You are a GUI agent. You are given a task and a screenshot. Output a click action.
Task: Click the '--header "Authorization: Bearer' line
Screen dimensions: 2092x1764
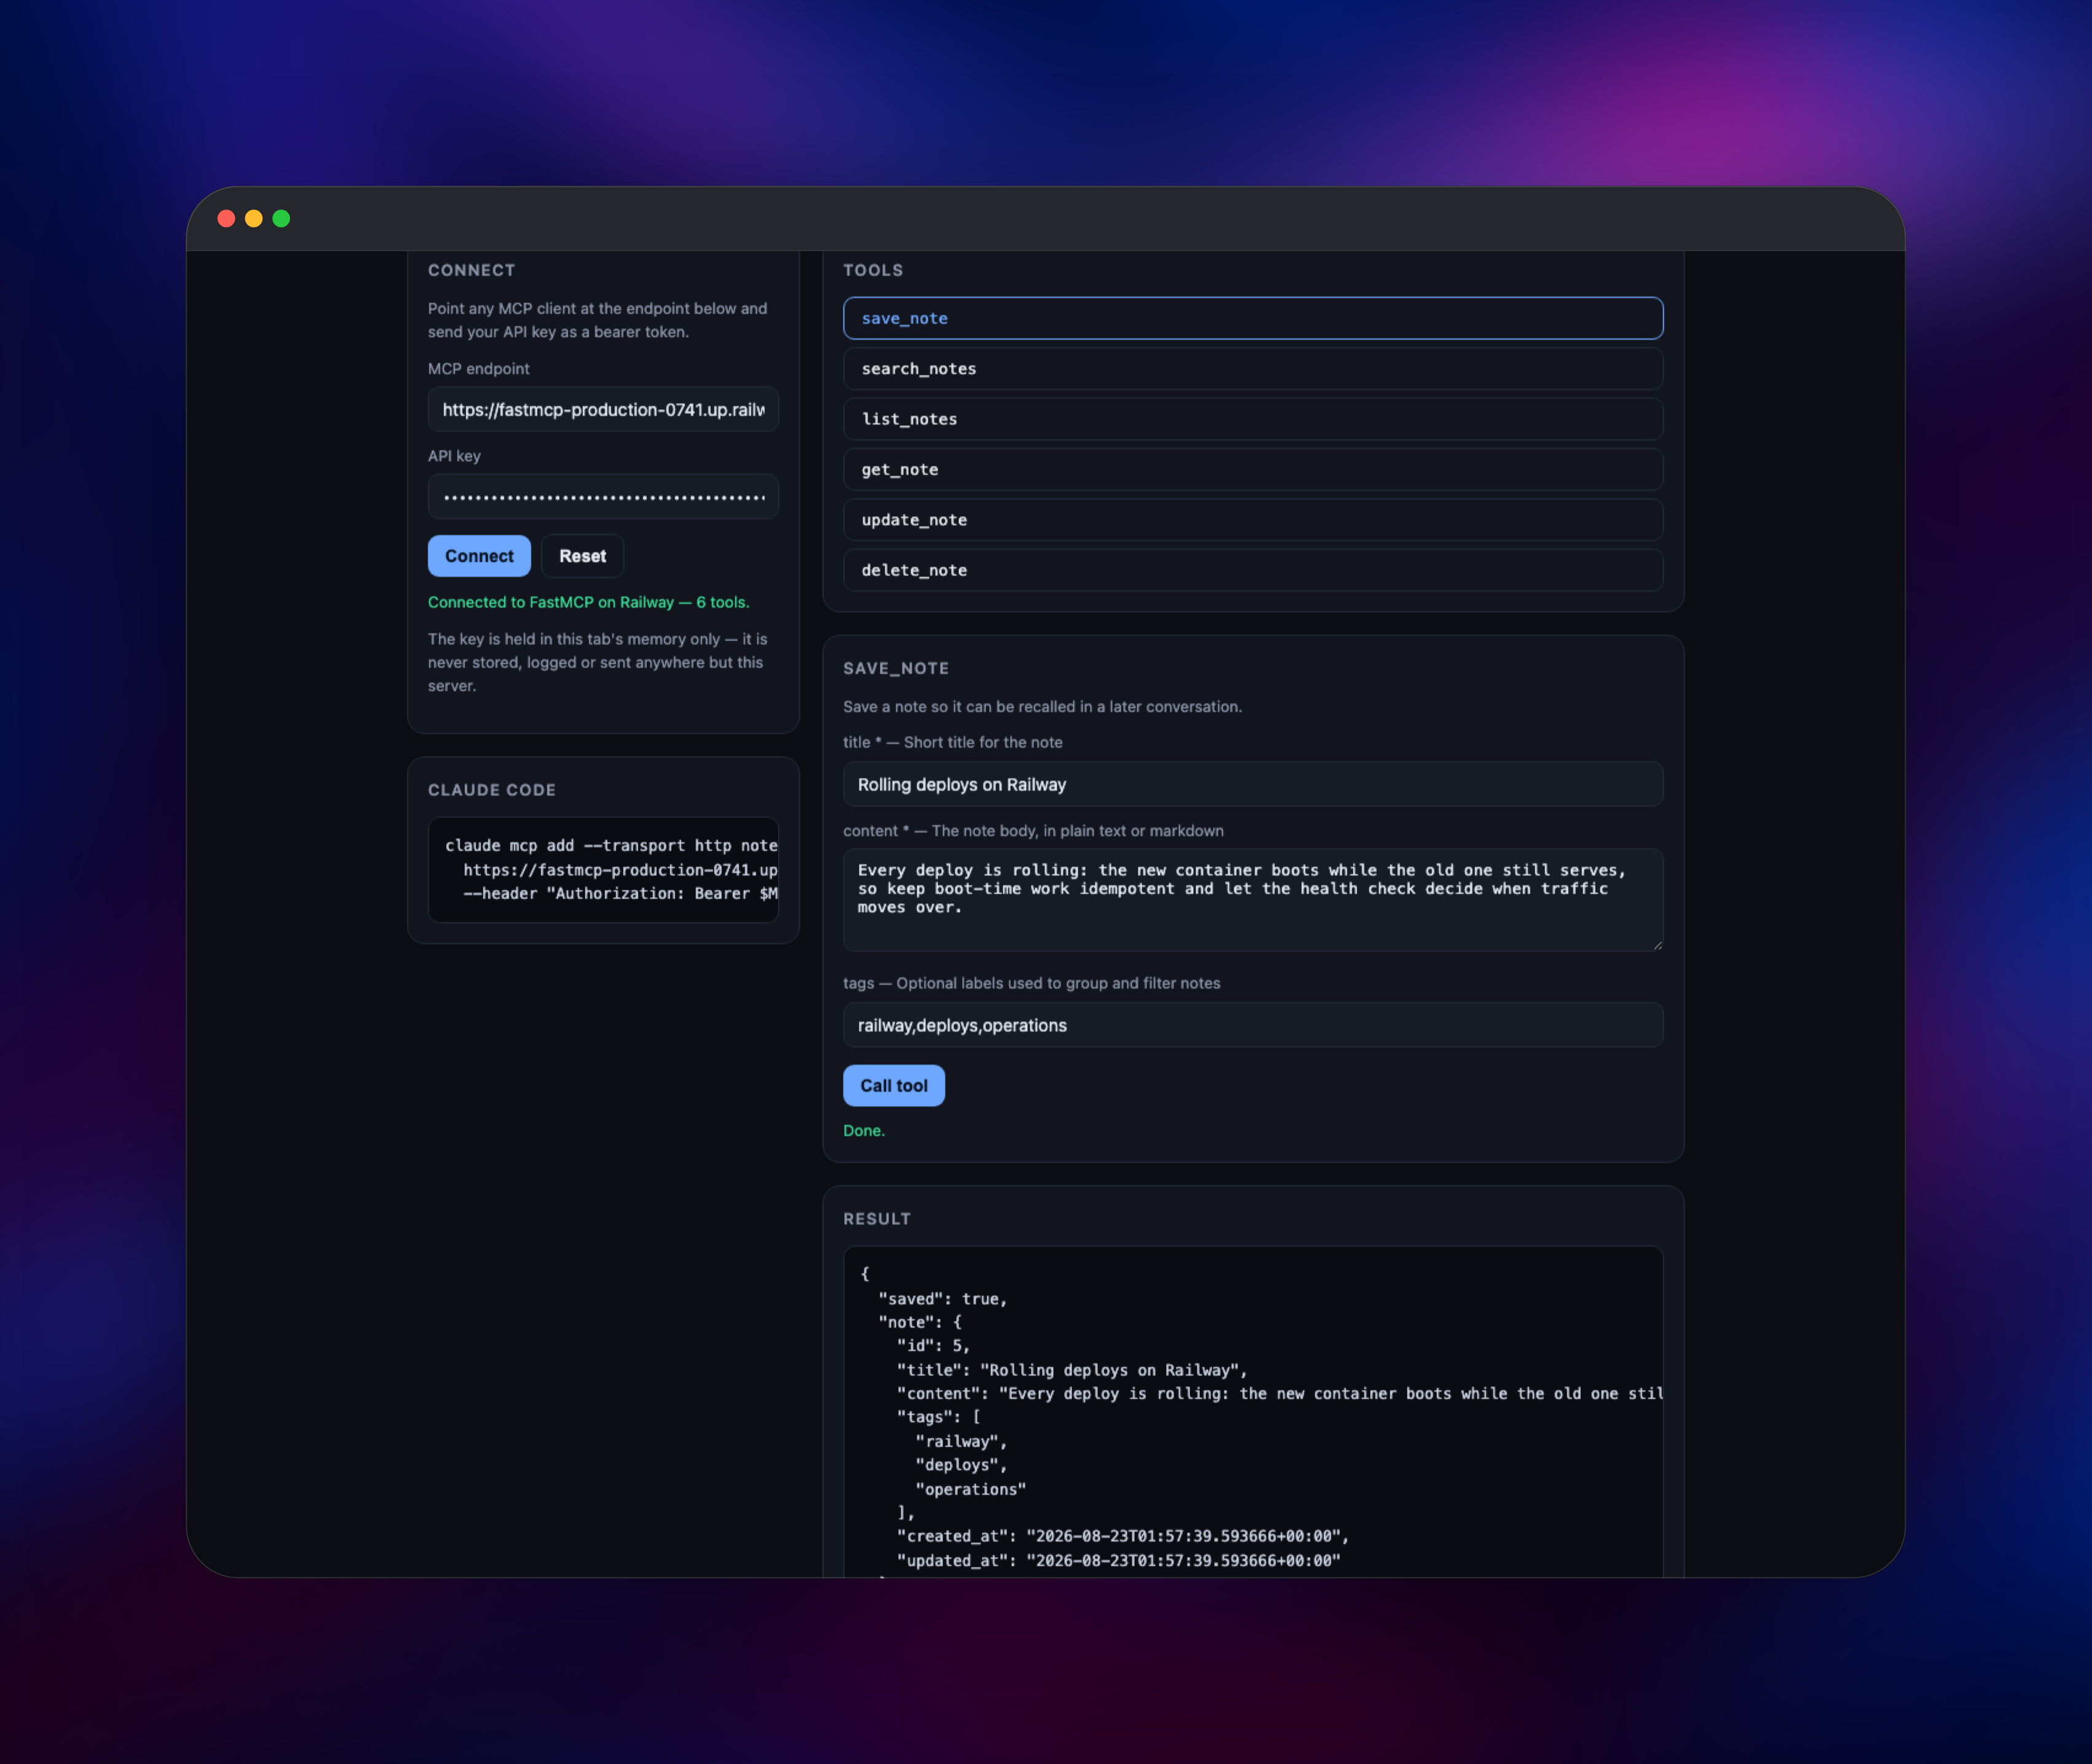pyautogui.click(x=620, y=894)
